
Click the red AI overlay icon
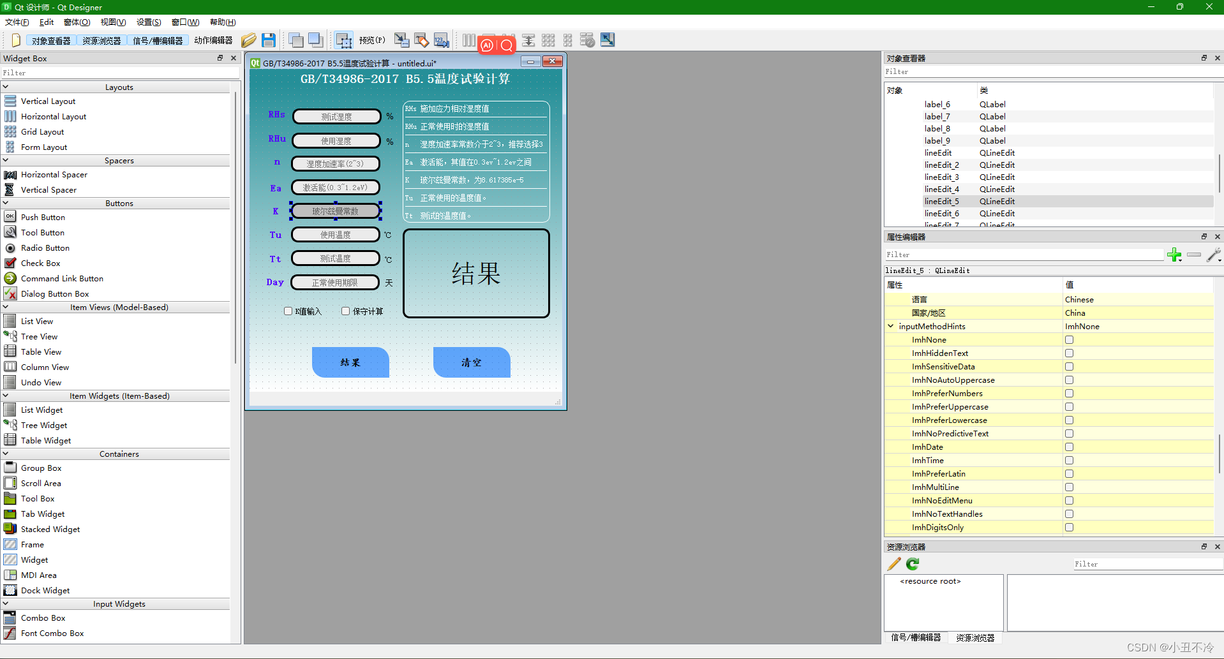click(x=488, y=45)
